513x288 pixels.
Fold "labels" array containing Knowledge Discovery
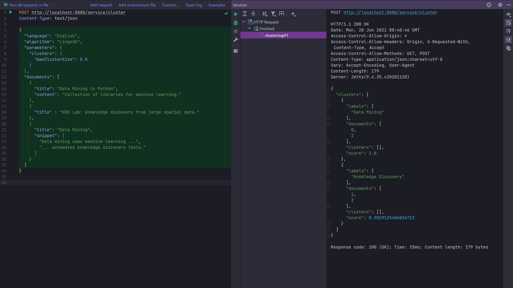pyautogui.click(x=329, y=171)
